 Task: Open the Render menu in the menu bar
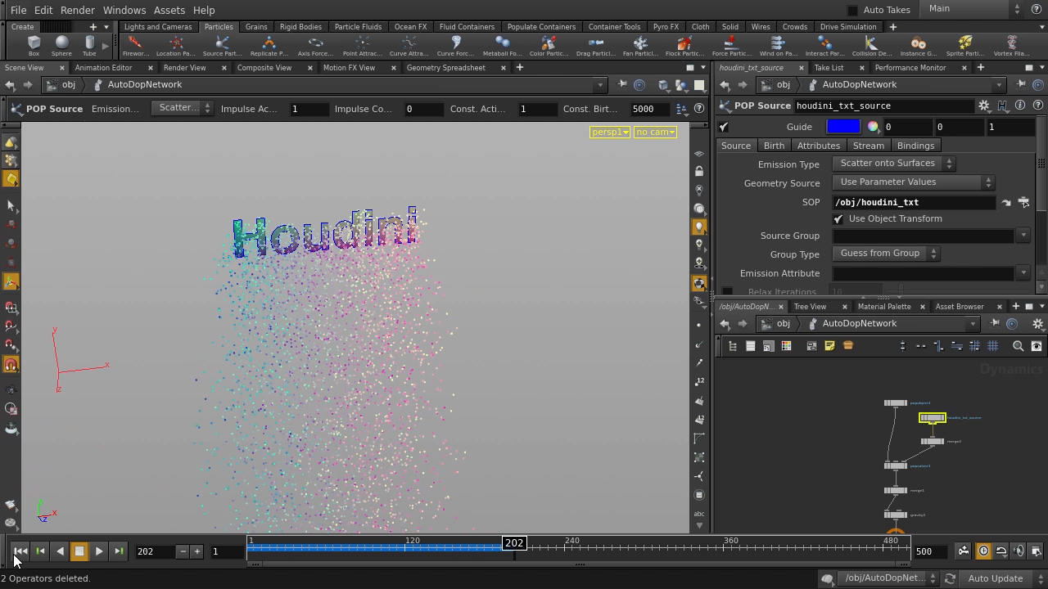pos(77,10)
